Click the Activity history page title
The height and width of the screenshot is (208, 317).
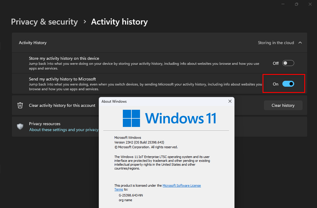coord(119,22)
